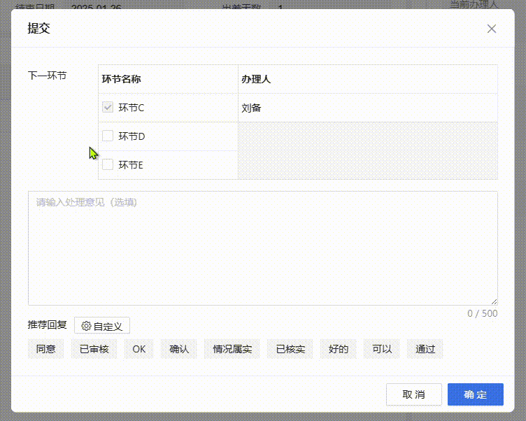Insert the 已审核 quick reply
Screen dimensions: 526x421
(x=94, y=349)
